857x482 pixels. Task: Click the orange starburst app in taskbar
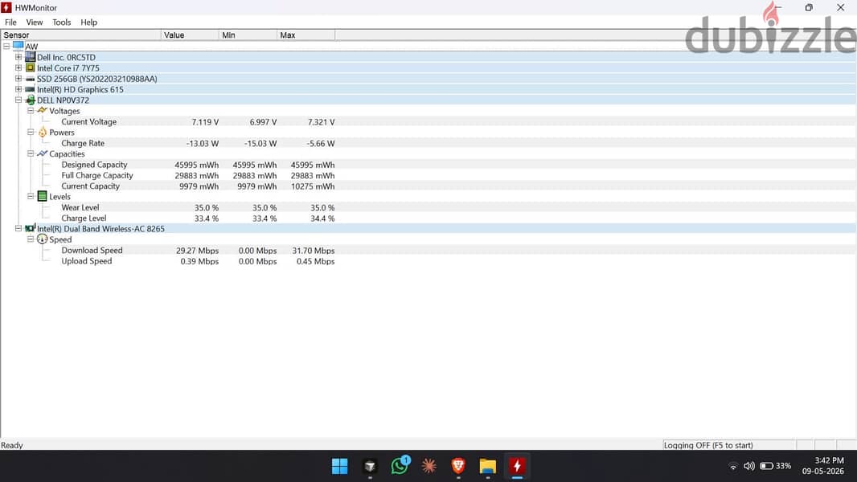429,466
